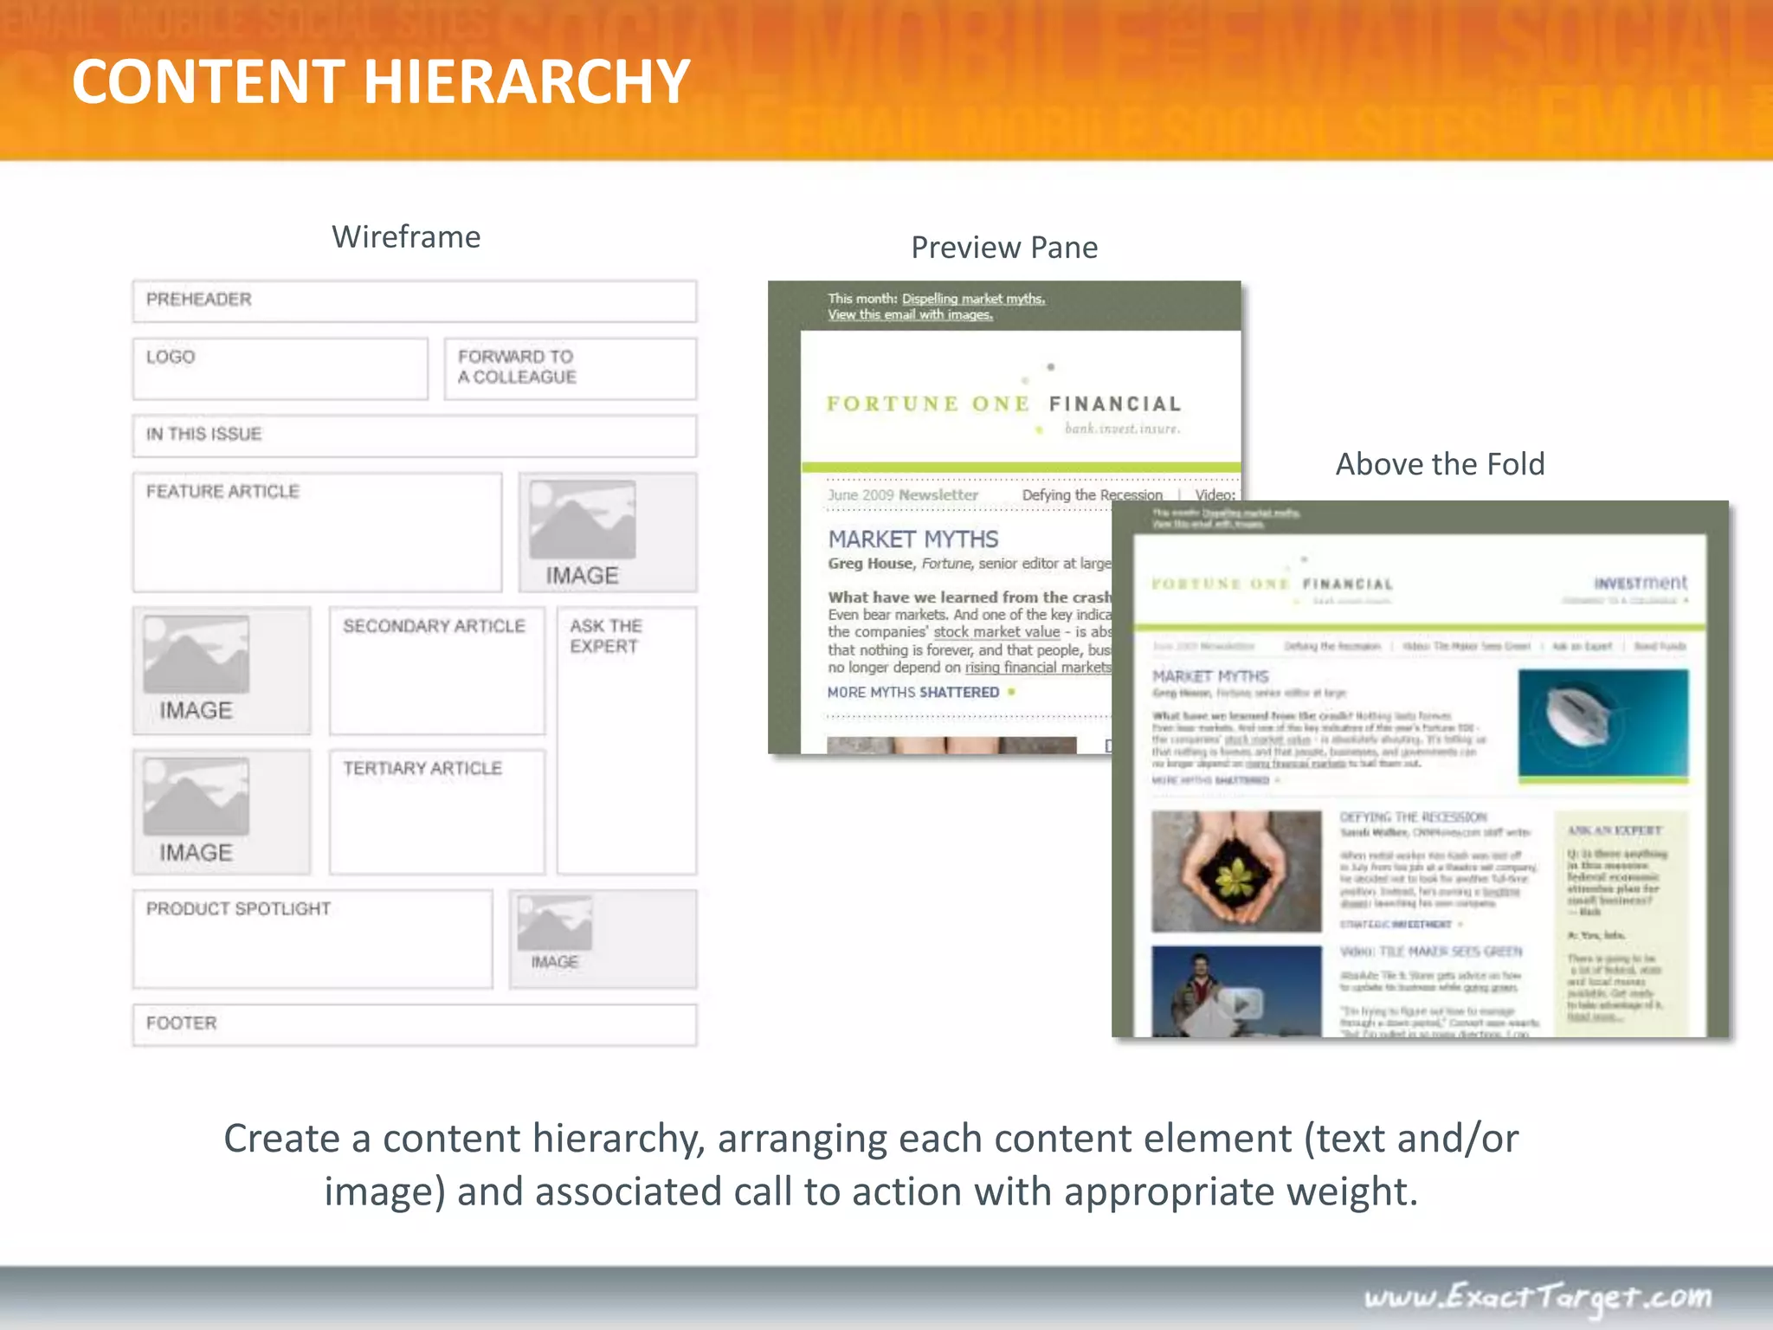
Task: Click the 'Wireframe' label
Action: point(406,237)
